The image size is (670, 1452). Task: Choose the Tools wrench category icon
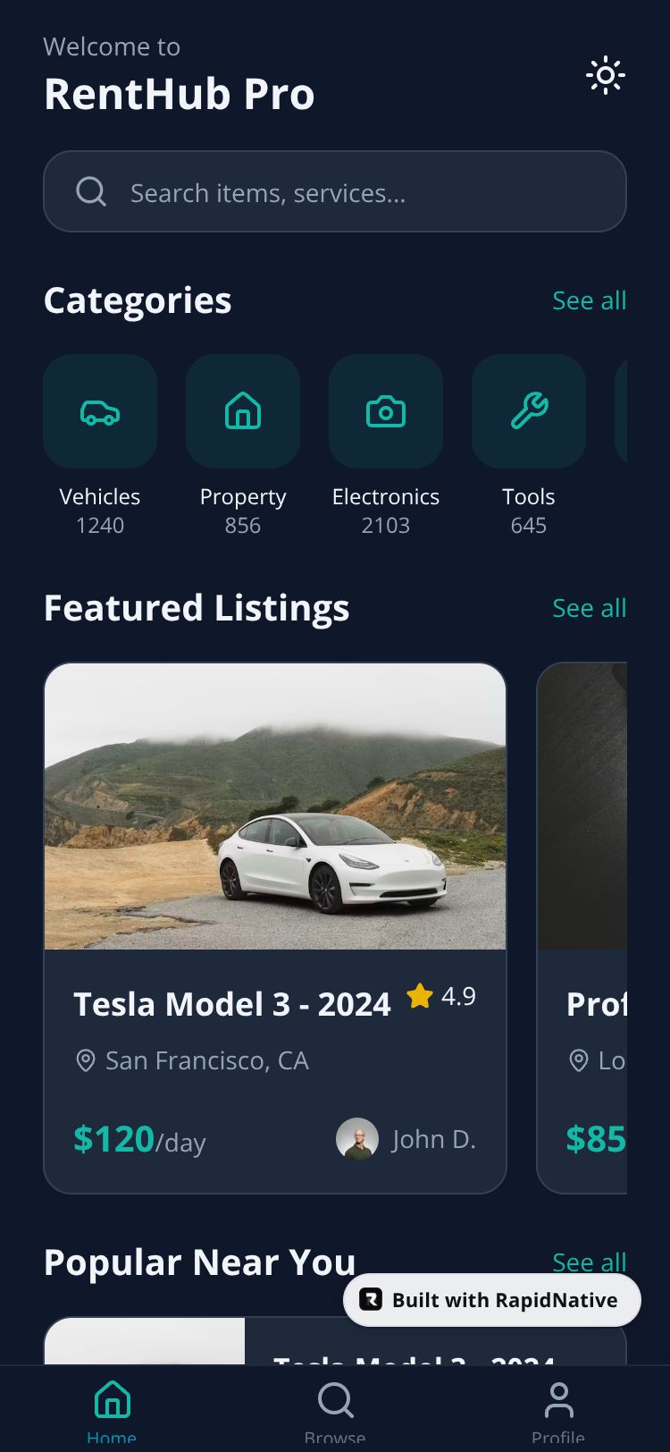(x=529, y=412)
